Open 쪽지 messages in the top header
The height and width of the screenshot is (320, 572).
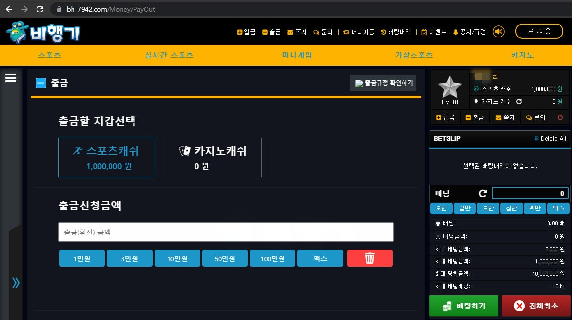297,32
